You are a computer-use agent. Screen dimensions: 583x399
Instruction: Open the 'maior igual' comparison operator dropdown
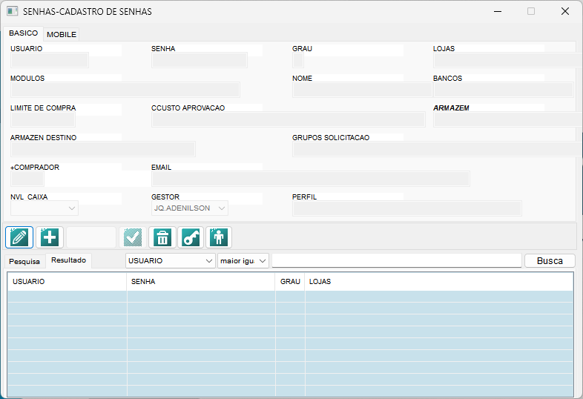[x=263, y=261]
